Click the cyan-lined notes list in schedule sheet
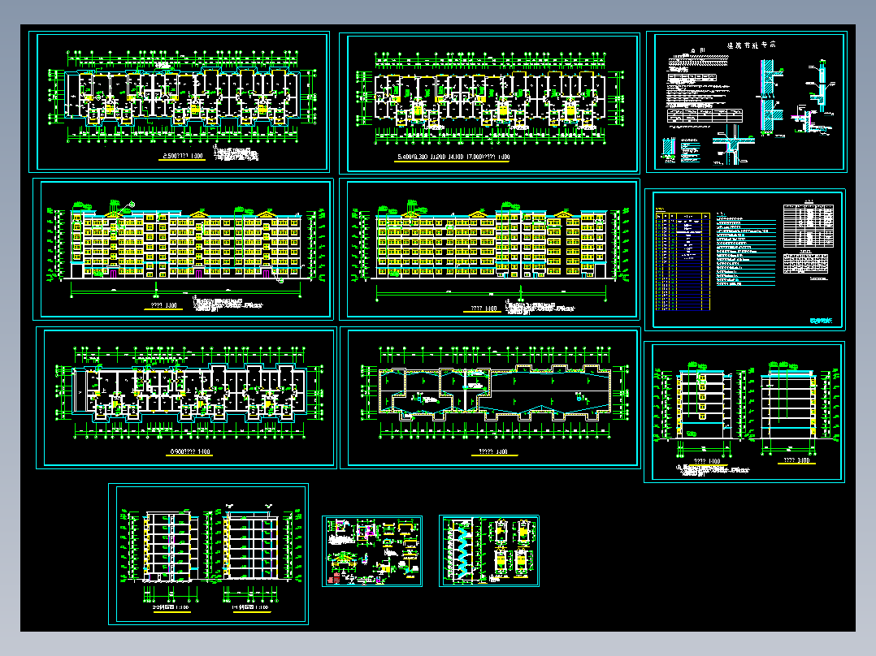Image resolution: width=876 pixels, height=656 pixels. pyautogui.click(x=746, y=249)
